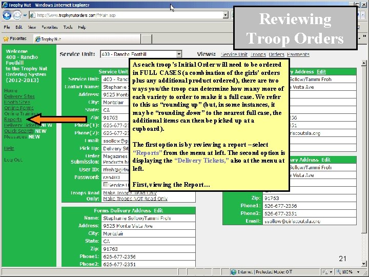Image resolution: width=369 pixels, height=277 pixels.
Task: Open Troops view link
Action: point(258,54)
